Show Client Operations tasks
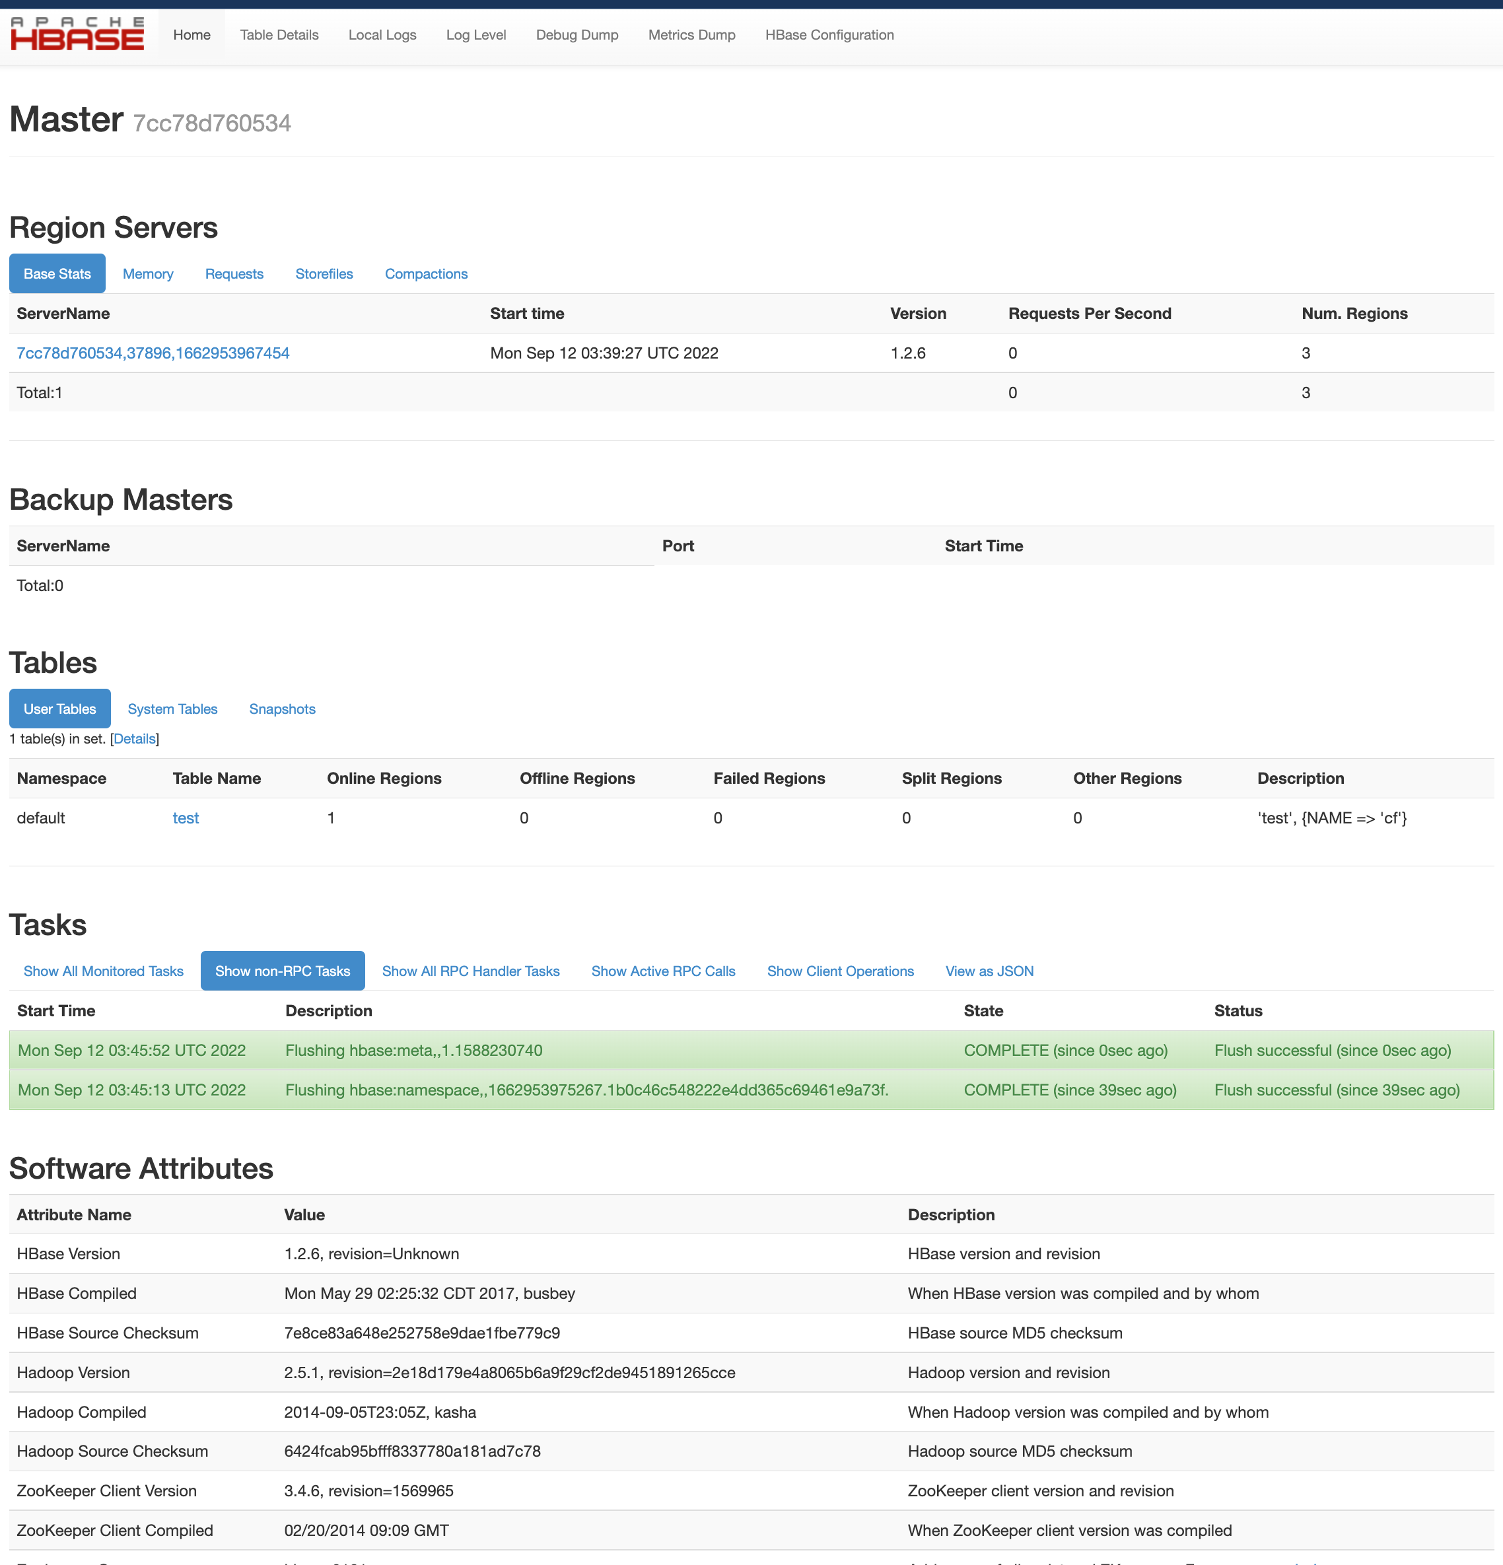The width and height of the screenshot is (1503, 1565). 840,971
